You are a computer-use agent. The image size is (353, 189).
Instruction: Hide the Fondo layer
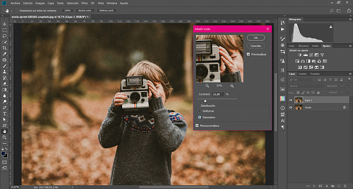pyautogui.click(x=290, y=107)
